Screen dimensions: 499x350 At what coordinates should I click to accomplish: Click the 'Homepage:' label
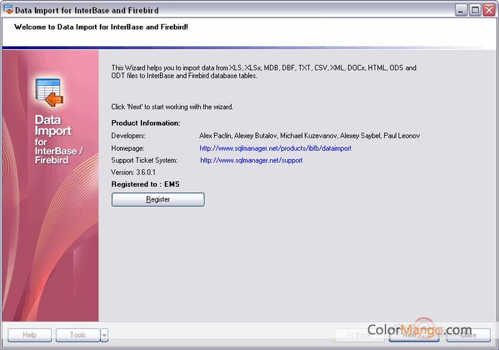click(x=128, y=148)
